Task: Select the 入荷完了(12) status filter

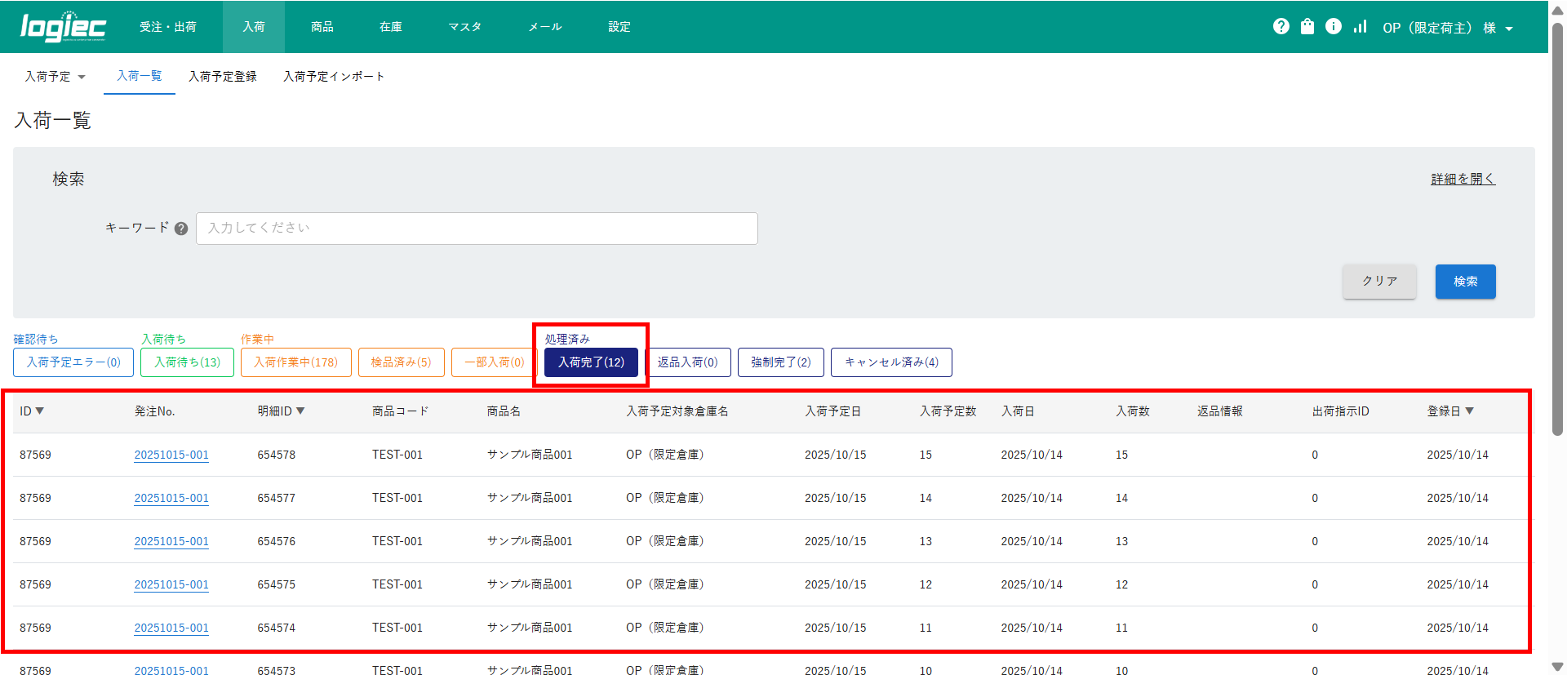Action: [x=591, y=362]
